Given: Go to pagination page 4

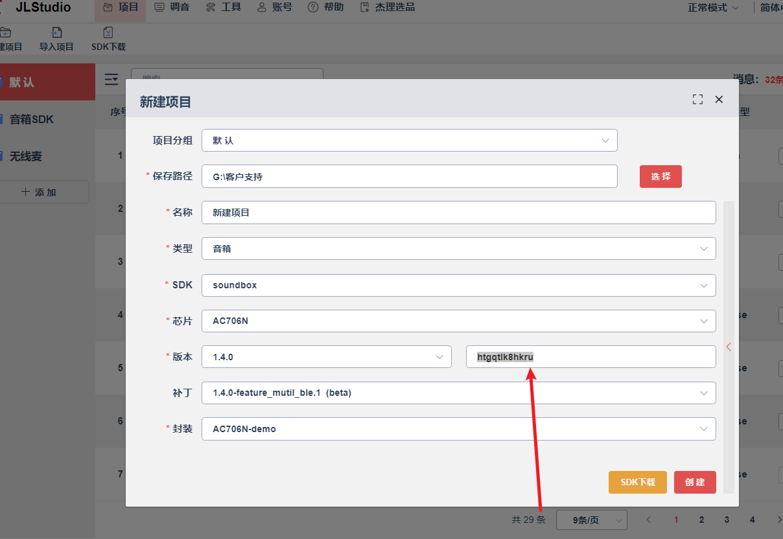Looking at the screenshot, I should point(752,520).
